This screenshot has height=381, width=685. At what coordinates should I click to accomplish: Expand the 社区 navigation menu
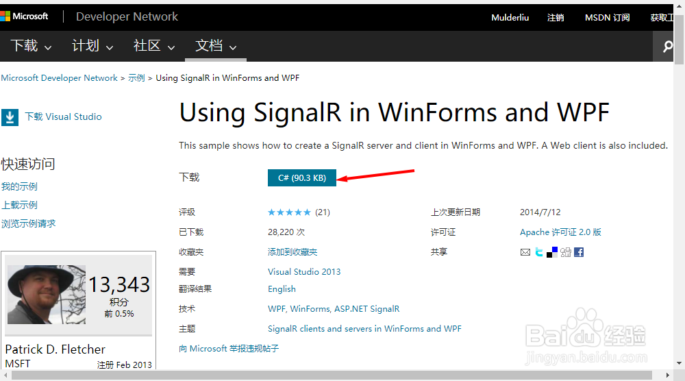[x=154, y=46]
